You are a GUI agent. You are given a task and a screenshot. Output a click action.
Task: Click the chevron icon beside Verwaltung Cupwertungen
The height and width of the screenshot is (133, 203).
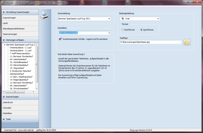[4, 12]
